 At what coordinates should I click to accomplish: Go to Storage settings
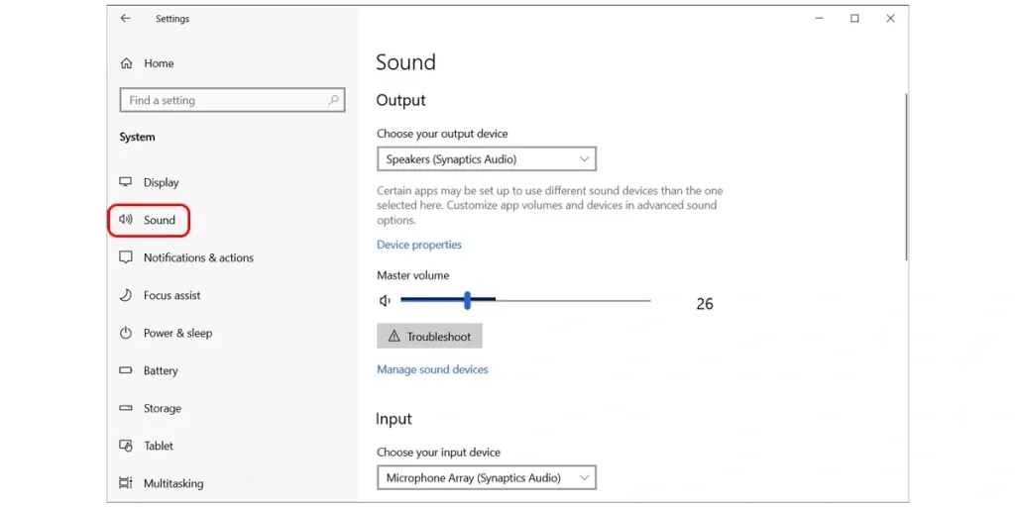pyautogui.click(x=162, y=408)
